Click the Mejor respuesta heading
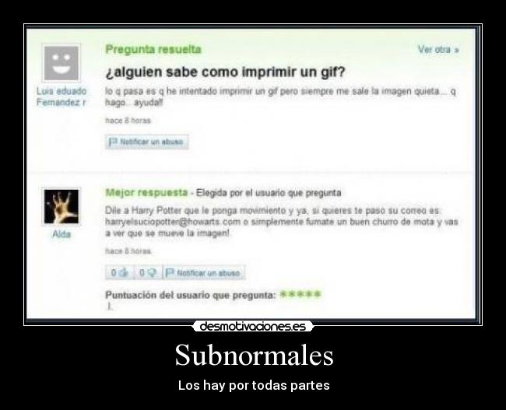 pyautogui.click(x=146, y=193)
